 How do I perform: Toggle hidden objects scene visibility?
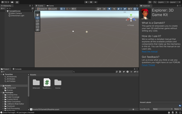coord(125,9)
